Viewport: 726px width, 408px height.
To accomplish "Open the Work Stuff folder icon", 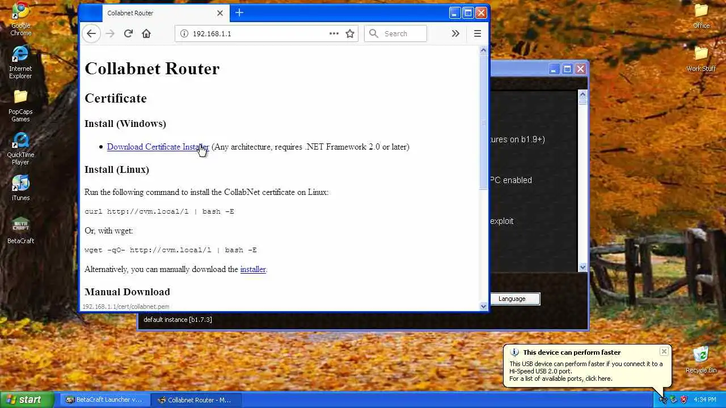I will pyautogui.click(x=702, y=59).
